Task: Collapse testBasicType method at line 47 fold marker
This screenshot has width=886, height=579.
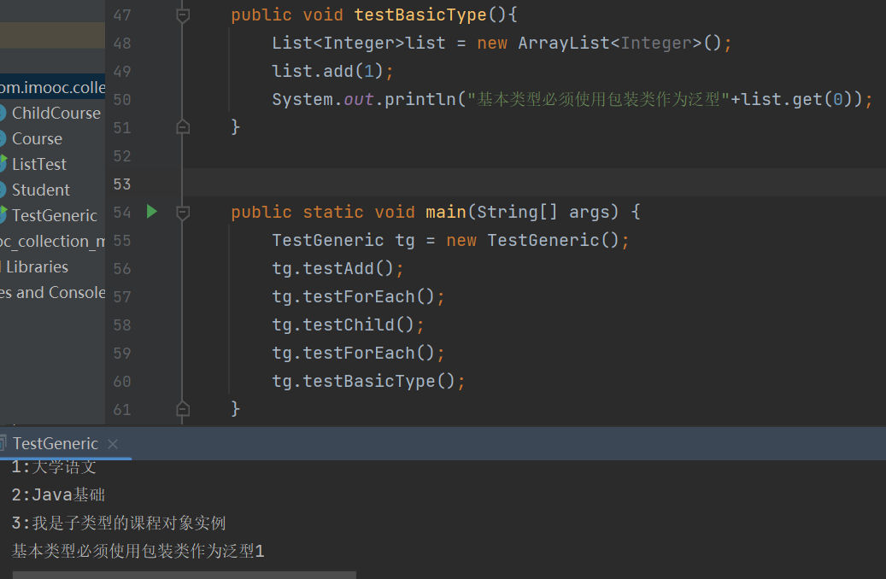Action: pos(182,15)
